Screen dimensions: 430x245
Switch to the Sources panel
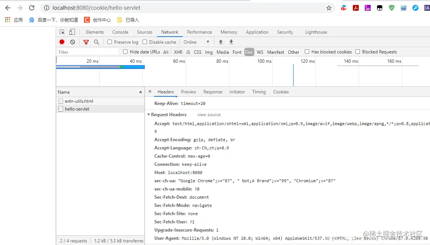(145, 32)
